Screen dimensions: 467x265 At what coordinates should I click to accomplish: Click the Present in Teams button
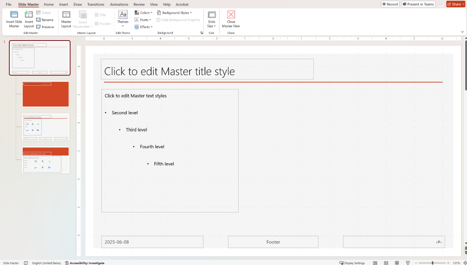click(x=418, y=4)
